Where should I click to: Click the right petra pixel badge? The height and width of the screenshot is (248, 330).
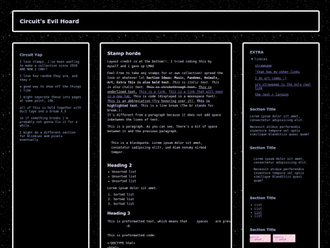pos(284,238)
